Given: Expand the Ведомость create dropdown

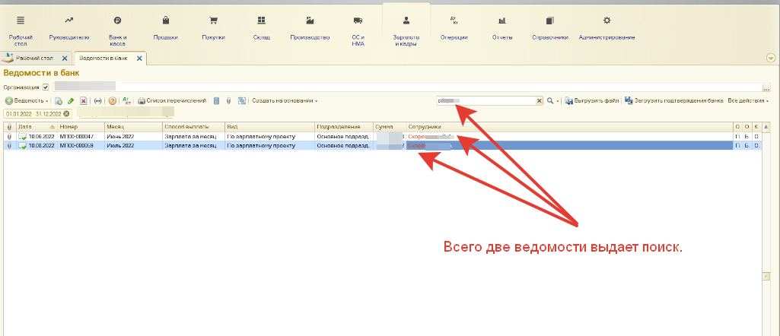Looking at the screenshot, I should click(x=27, y=100).
